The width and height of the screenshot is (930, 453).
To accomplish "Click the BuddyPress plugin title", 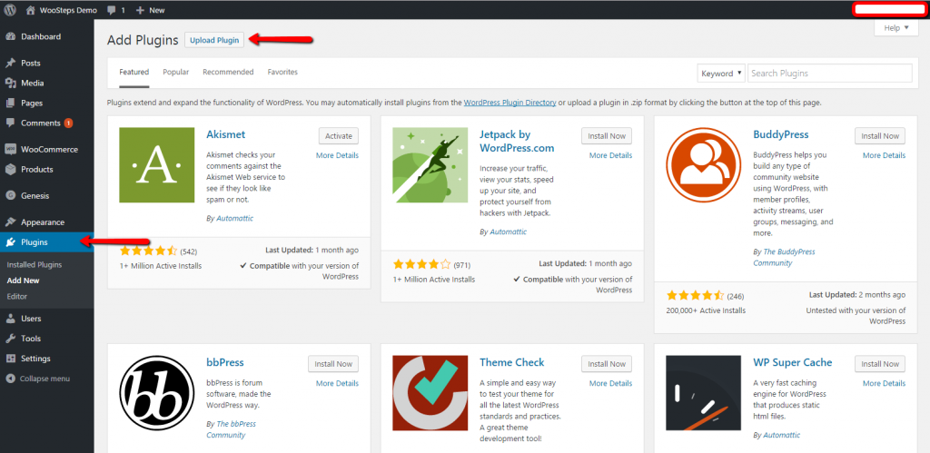I will (780, 134).
